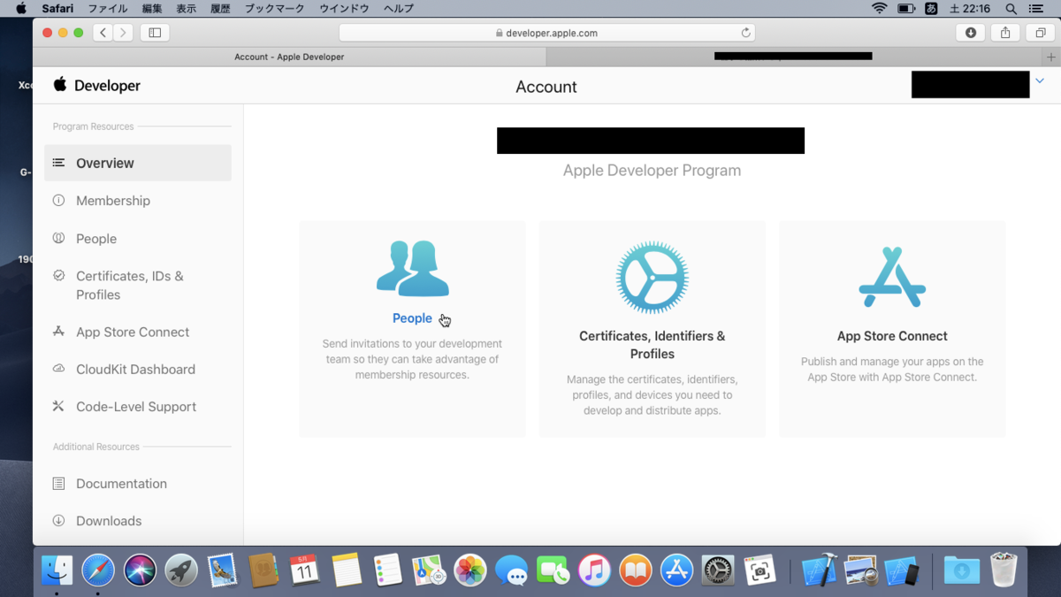Open Finder from the Dock
The width and height of the screenshot is (1061, 597).
[x=57, y=570]
